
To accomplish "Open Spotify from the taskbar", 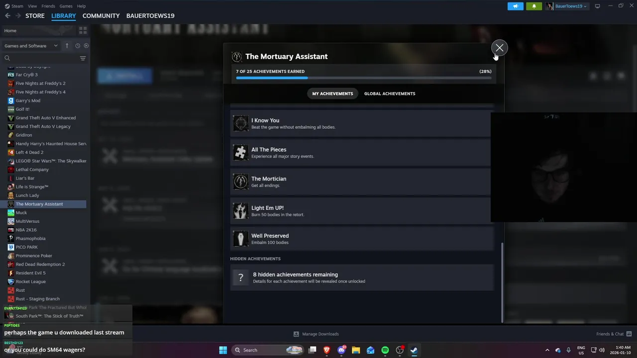I will pyautogui.click(x=385, y=350).
